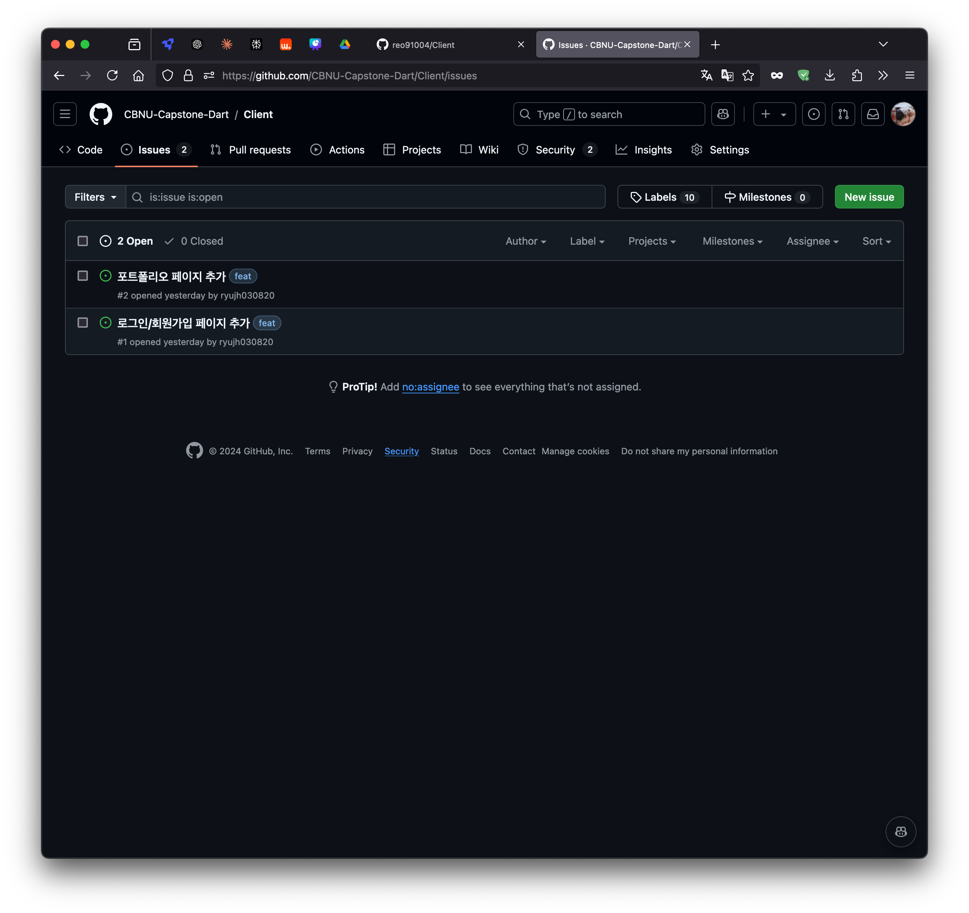Open the global issues icon in header

(814, 114)
